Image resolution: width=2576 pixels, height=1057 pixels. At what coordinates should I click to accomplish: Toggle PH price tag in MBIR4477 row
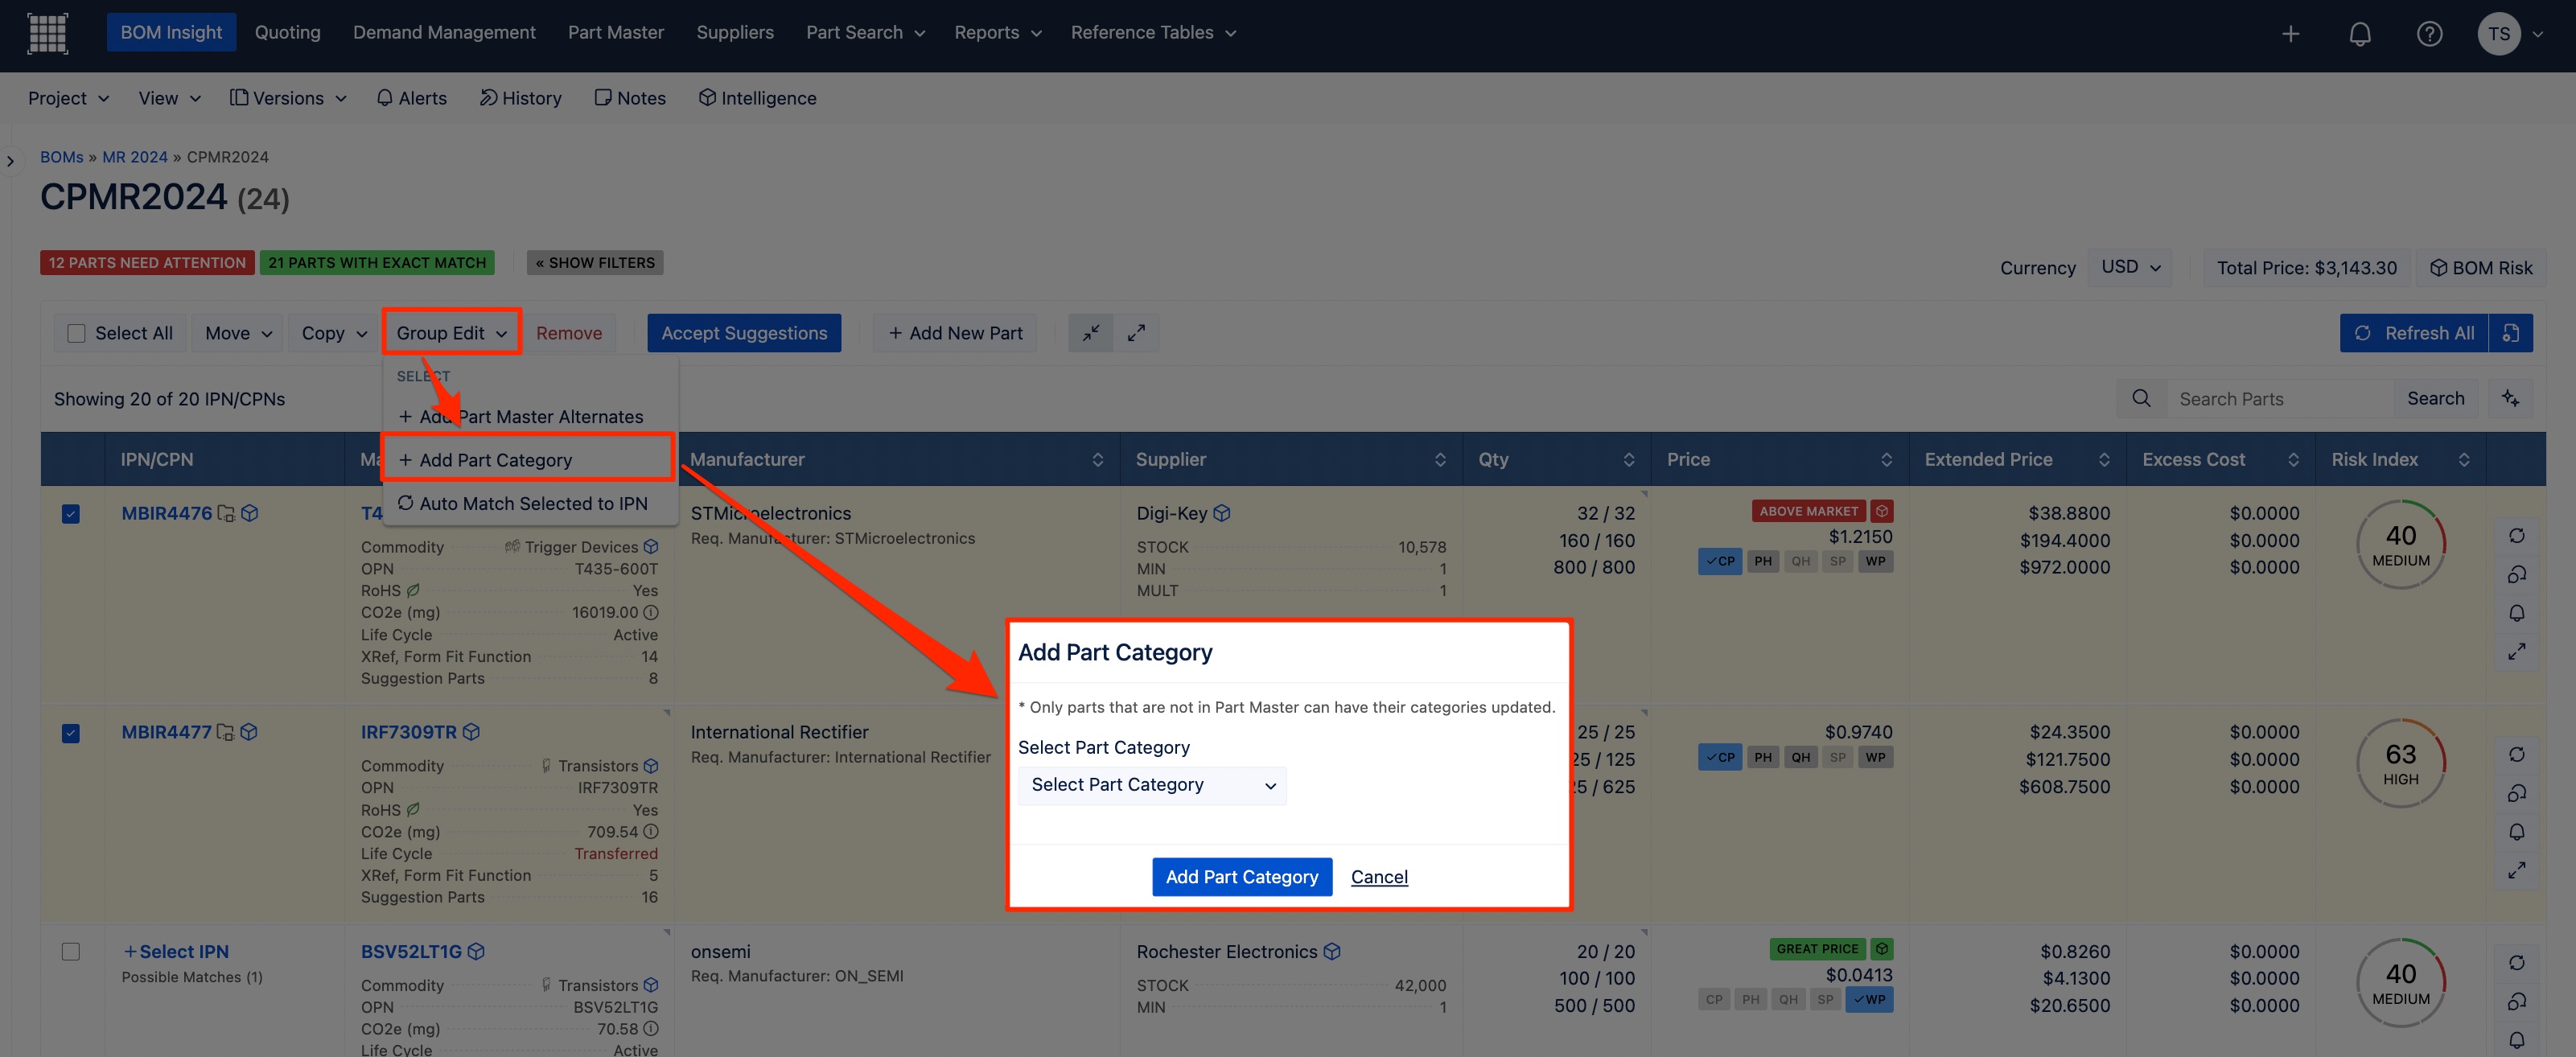point(1763,757)
